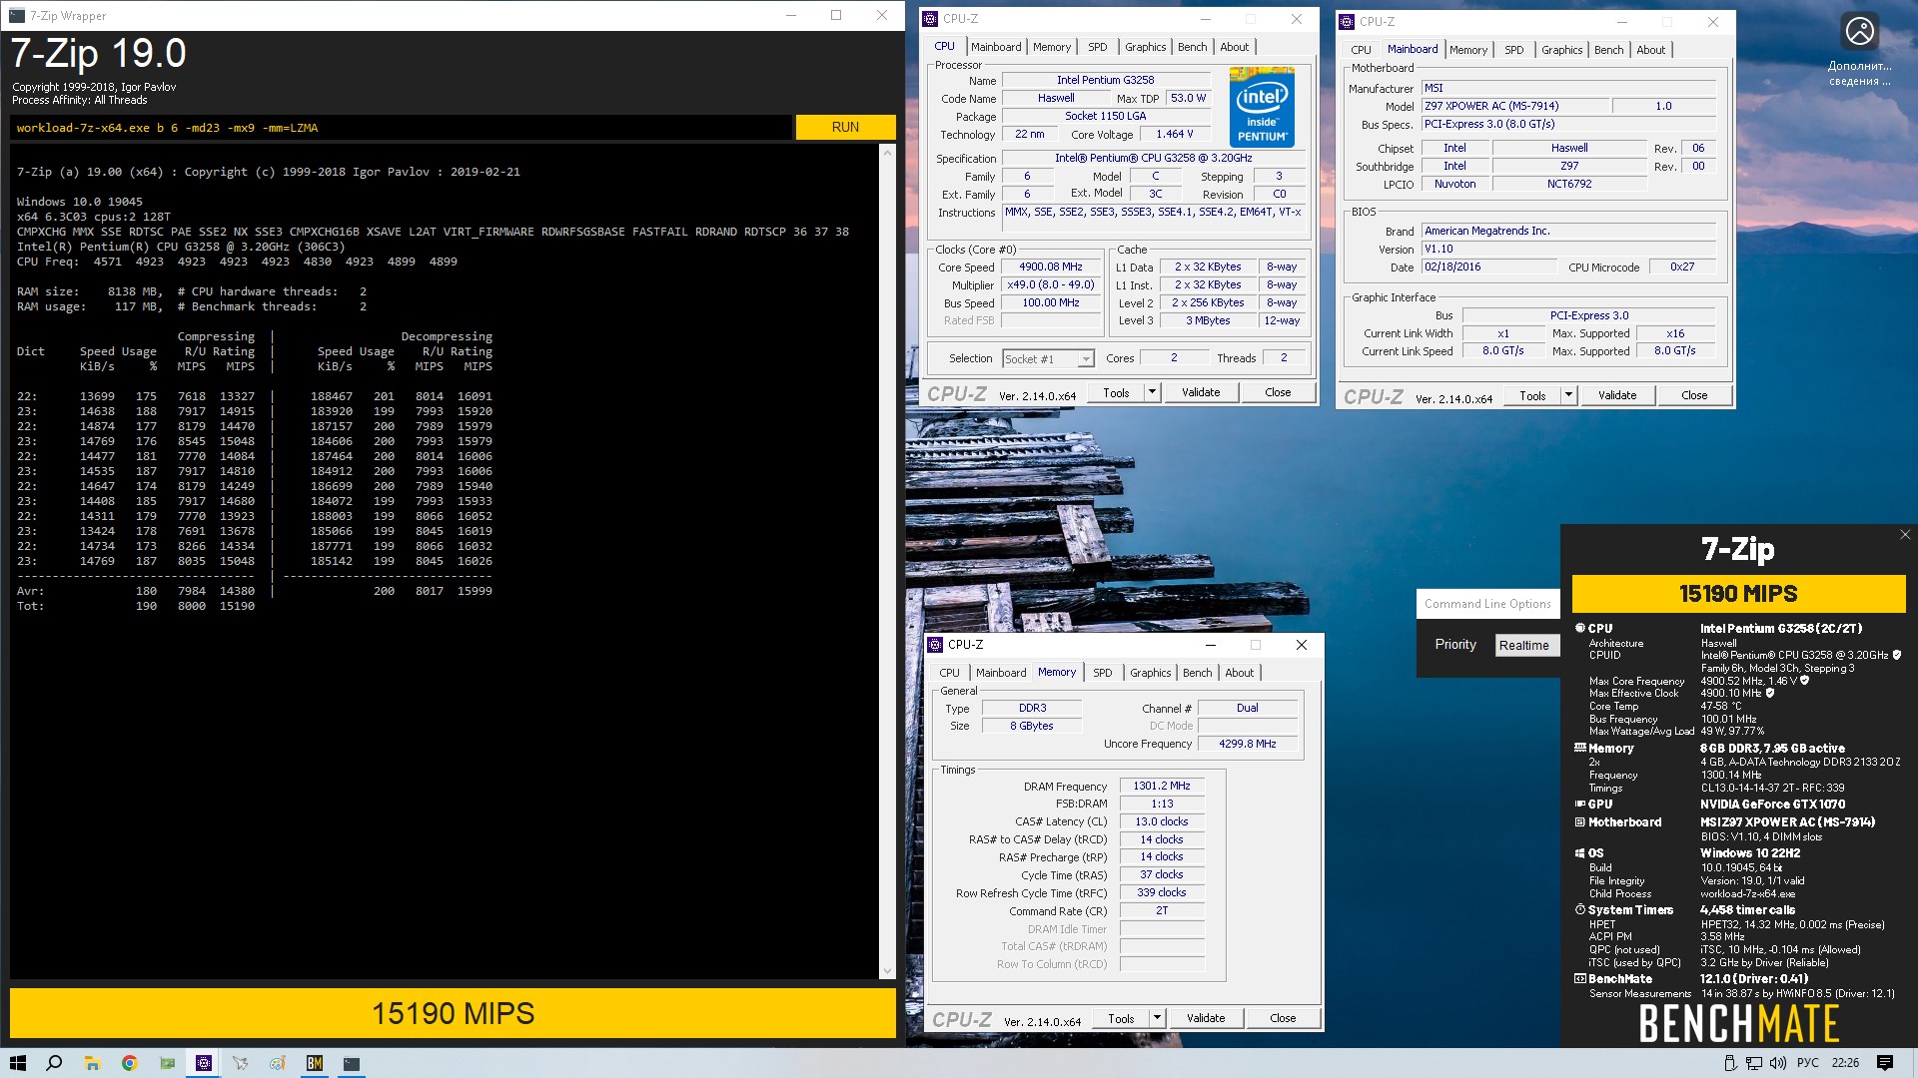Expand Tools dropdown arrow in Mainboard window
This screenshot has width=1918, height=1078.
[1568, 395]
